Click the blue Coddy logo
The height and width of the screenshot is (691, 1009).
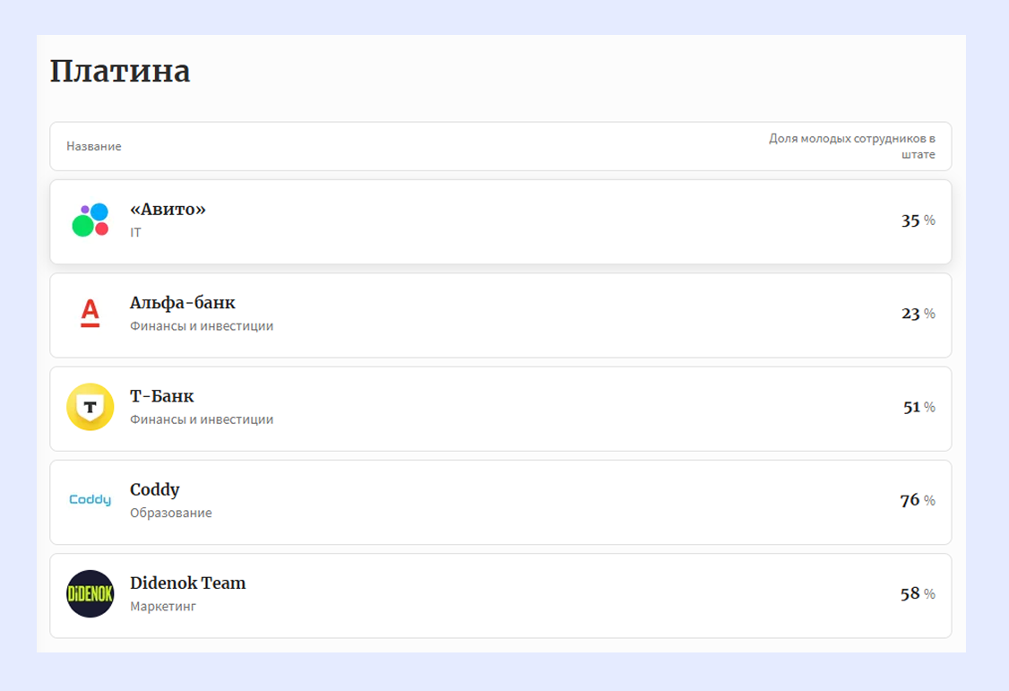tap(91, 500)
